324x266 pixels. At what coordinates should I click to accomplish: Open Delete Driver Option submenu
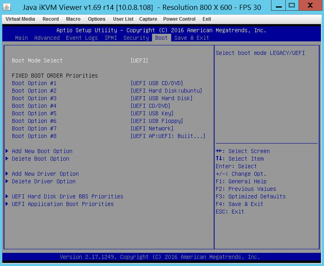coord(44,181)
